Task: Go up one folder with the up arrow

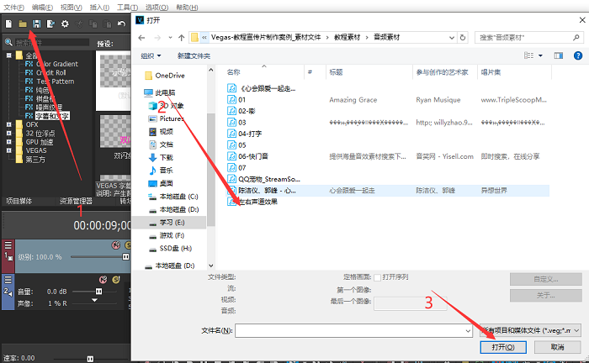Action: [x=182, y=38]
